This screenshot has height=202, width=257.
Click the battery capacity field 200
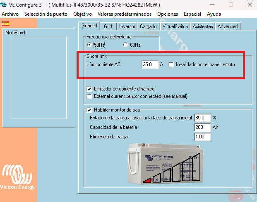coord(202,127)
